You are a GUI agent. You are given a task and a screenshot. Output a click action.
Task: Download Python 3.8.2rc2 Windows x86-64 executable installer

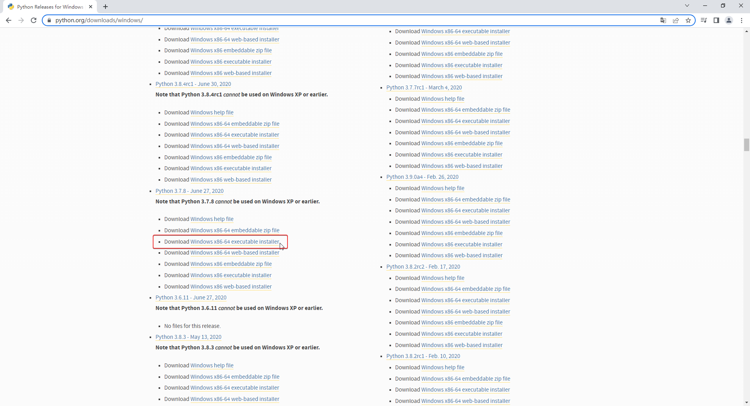[x=466, y=300]
